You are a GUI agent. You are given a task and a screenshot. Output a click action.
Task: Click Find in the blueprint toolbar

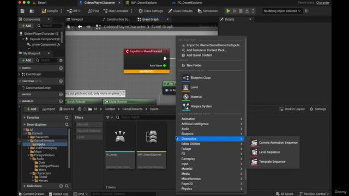(93, 11)
